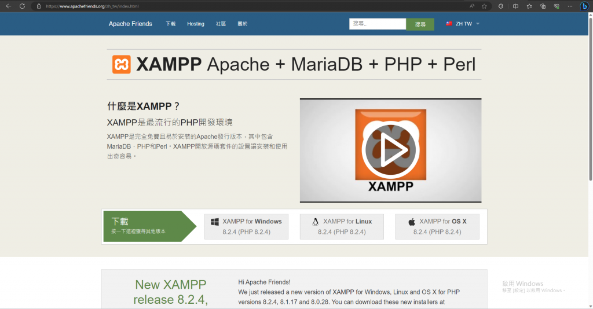Expand the ZH TW language dropdown

coord(463,24)
